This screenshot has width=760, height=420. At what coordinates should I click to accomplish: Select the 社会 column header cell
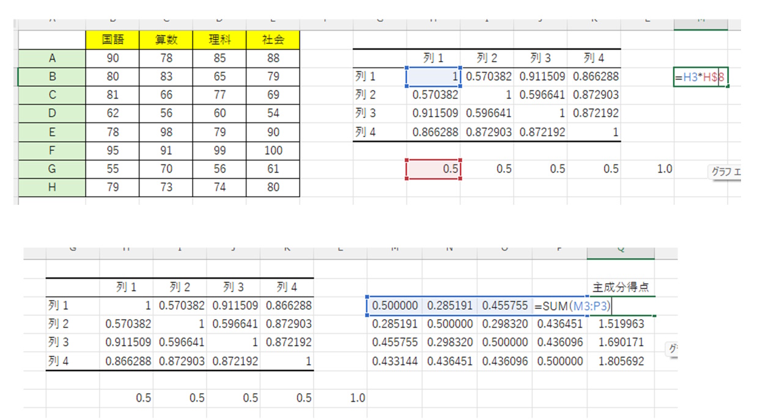[273, 40]
